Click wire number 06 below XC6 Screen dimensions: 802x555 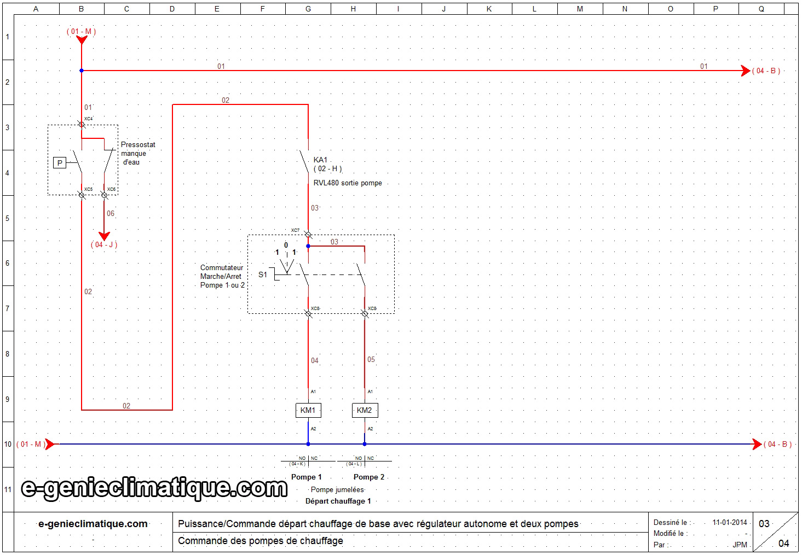pos(111,214)
